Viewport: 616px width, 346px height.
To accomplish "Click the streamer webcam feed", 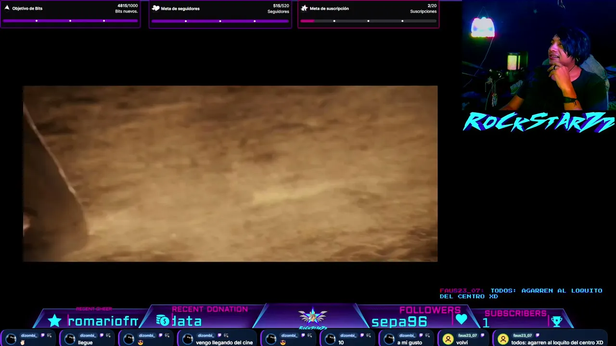I will pos(539,55).
